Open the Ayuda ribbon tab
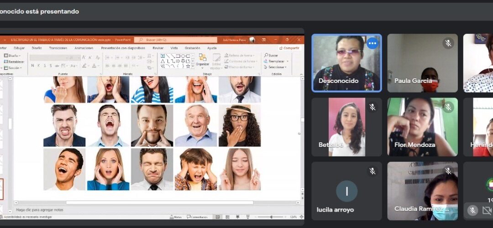The height and width of the screenshot is (228, 493). (x=212, y=48)
